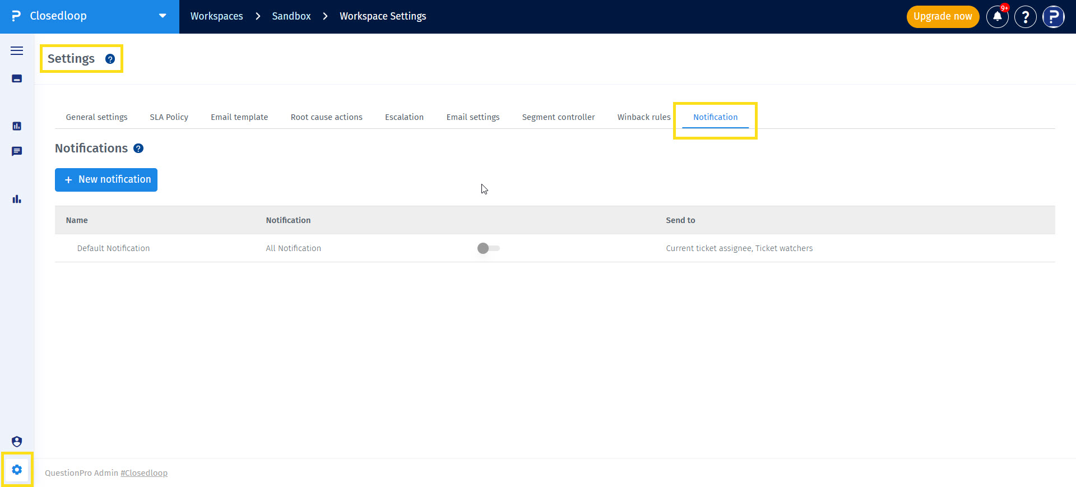1076x487 pixels.
Task: Open the dashboard report icon in sidebar
Action: (x=17, y=126)
